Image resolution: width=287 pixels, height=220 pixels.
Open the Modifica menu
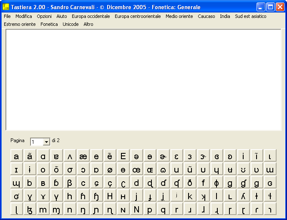point(24,16)
